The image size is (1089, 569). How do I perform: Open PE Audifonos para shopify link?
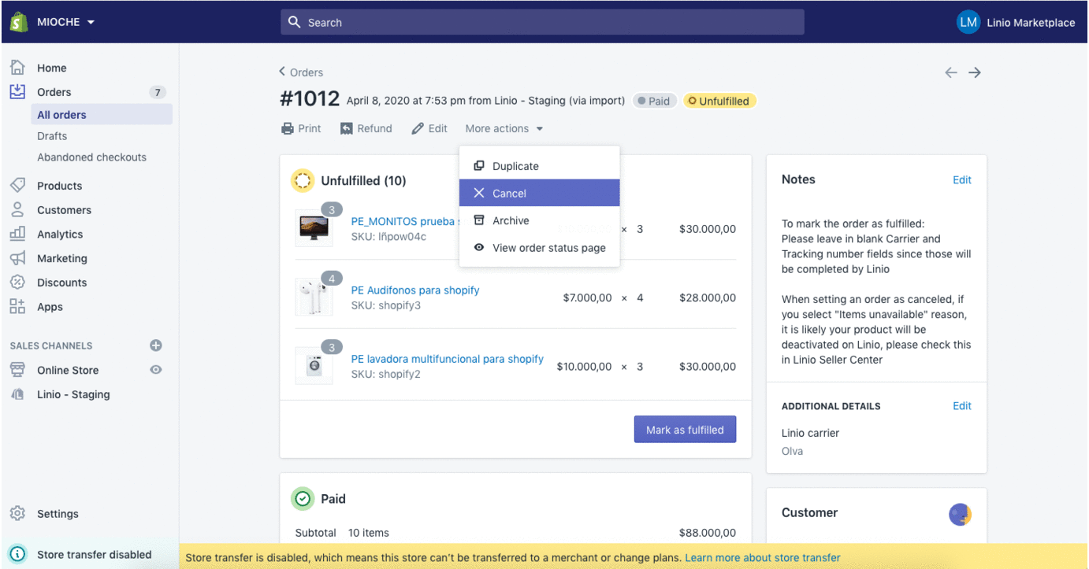click(x=415, y=290)
